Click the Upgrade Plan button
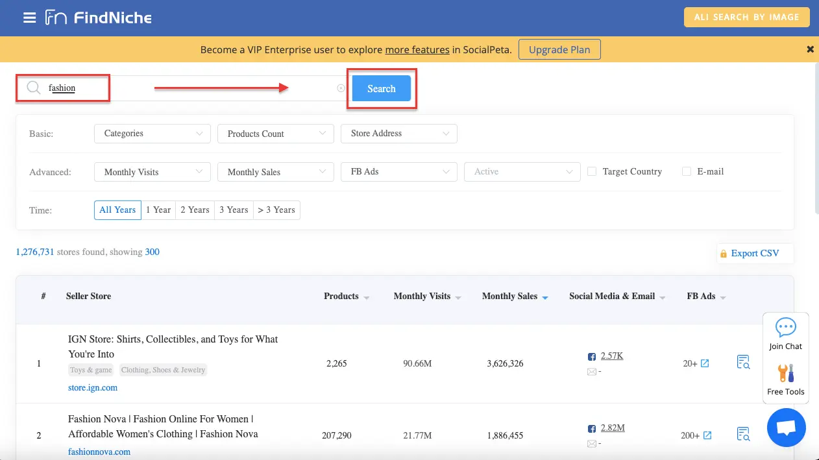Screen dimensions: 819x460 pos(559,49)
